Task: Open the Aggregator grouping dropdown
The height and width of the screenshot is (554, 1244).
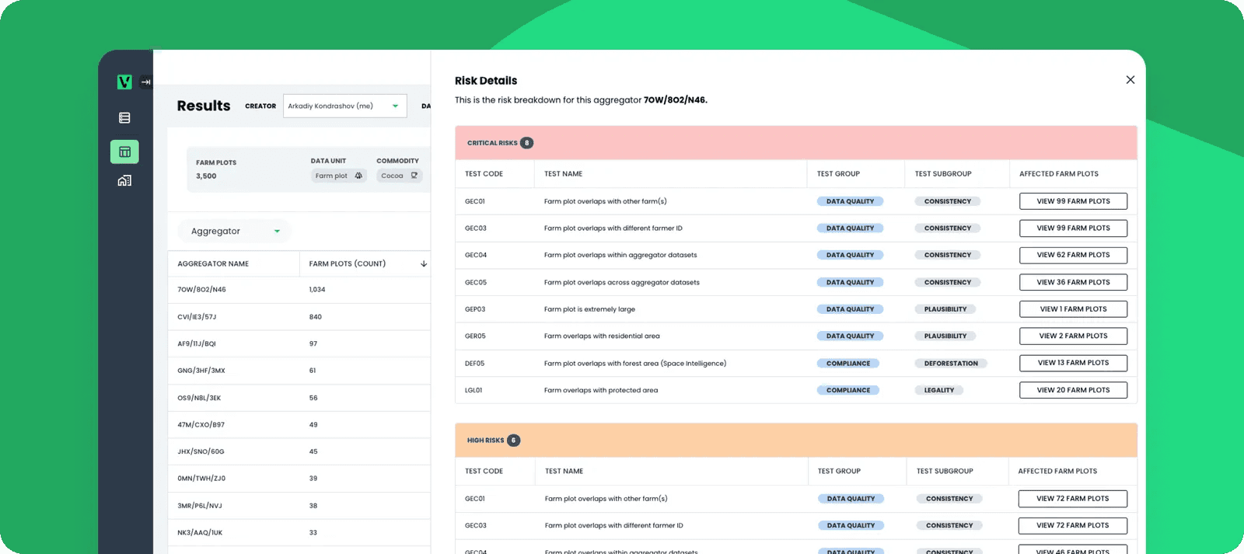Action: (235, 231)
